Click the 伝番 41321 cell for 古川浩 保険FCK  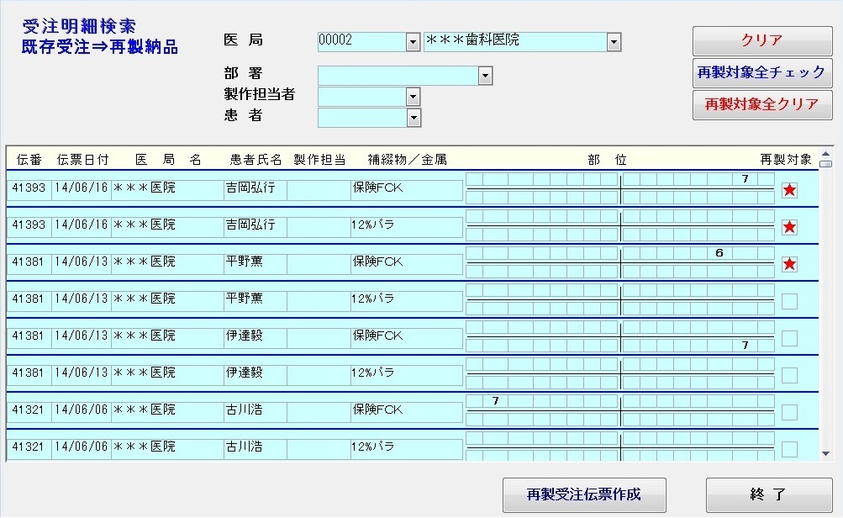29,410
